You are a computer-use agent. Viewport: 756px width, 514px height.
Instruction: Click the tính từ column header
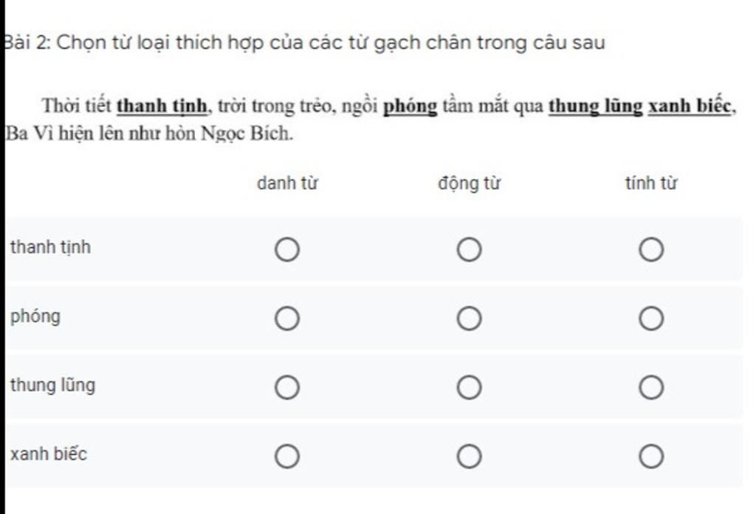[x=651, y=183]
